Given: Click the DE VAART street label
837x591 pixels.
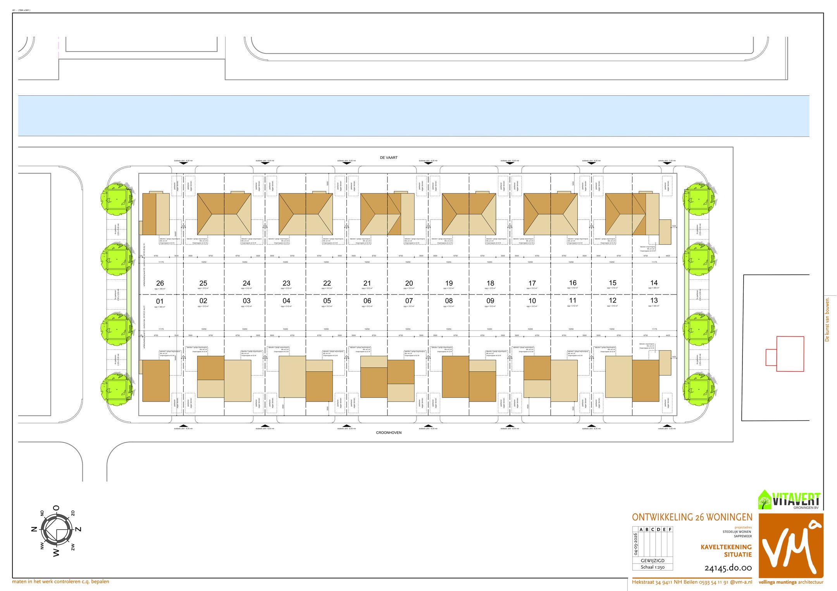Looking at the screenshot, I should click(x=389, y=158).
